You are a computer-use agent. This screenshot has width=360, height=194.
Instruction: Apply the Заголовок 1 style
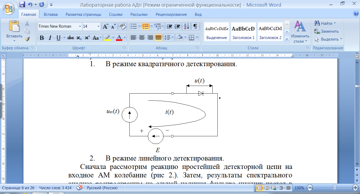pos(243,32)
